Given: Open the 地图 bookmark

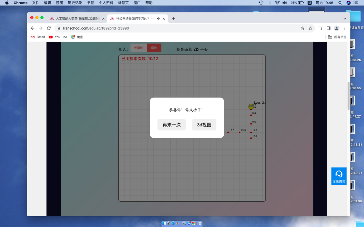Looking at the screenshot, I should click(77, 37).
